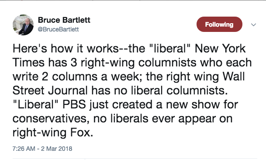Click the 2 Mar 2018 date text

click(x=56, y=149)
